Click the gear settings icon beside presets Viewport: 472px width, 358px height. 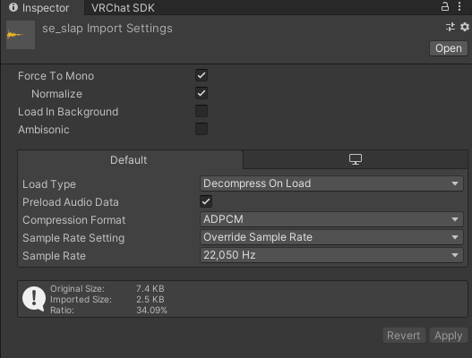465,27
